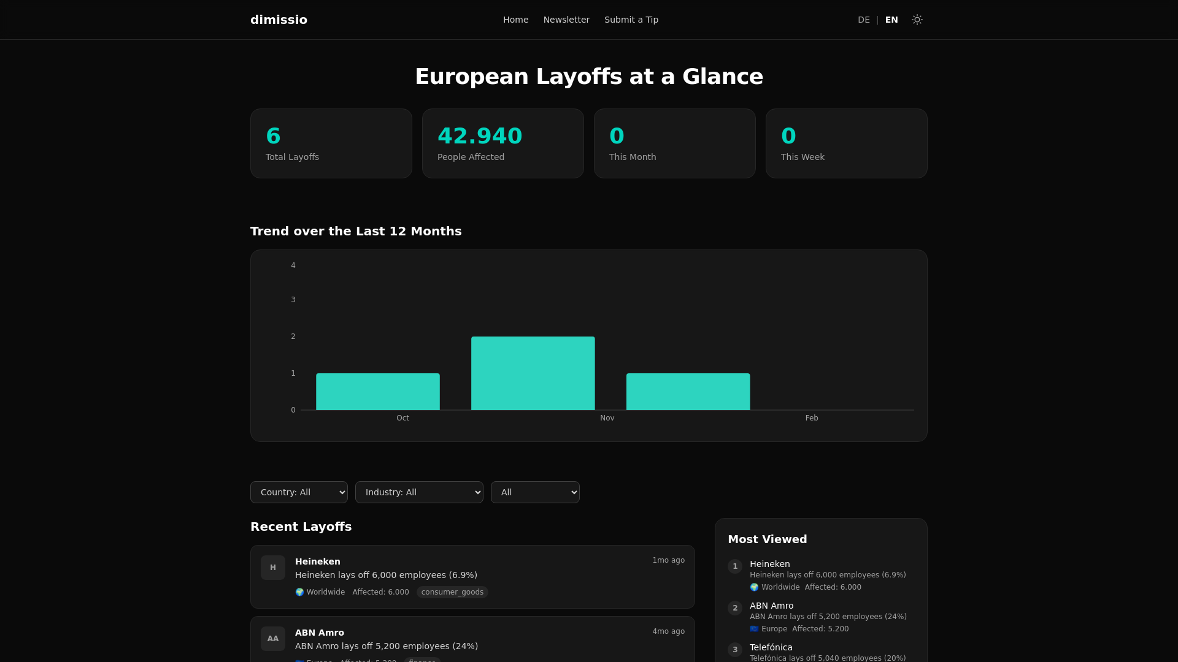Click the third chart bar near Nov
Viewport: 1178px width, 662px height.
click(x=688, y=392)
